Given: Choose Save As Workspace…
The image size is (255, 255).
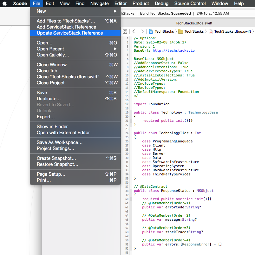Looking at the screenshot, I should [75, 142].
